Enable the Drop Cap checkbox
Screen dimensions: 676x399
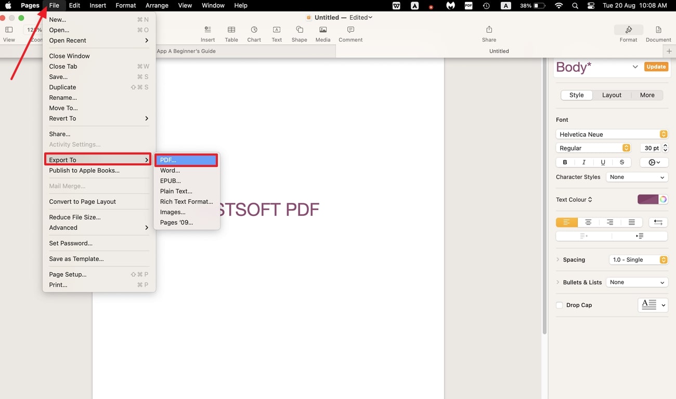click(560, 305)
